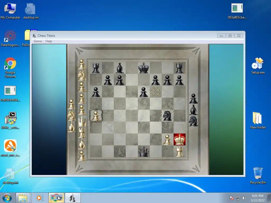Select the Setup.exe desktop icon
The height and width of the screenshot is (203, 271).
258,66
